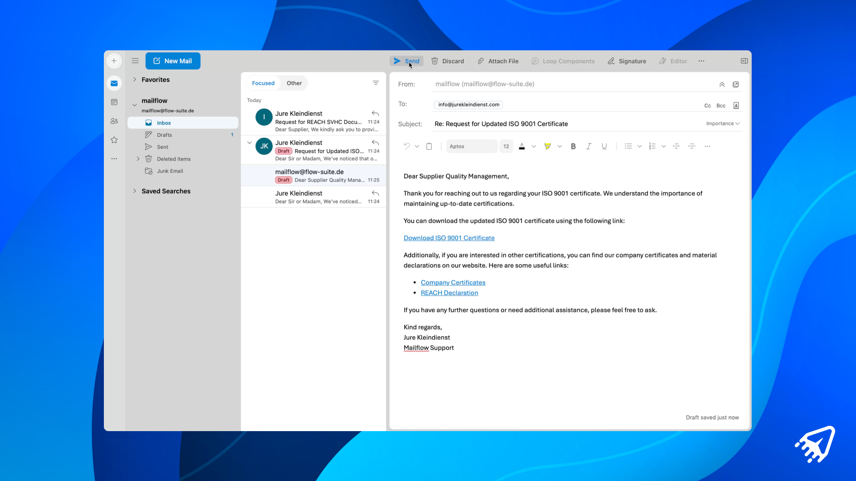The image size is (856, 481).
Task: Click the Send button
Action: [x=406, y=61]
